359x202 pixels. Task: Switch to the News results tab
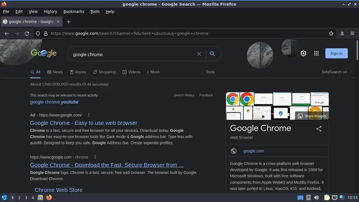(x=55, y=72)
